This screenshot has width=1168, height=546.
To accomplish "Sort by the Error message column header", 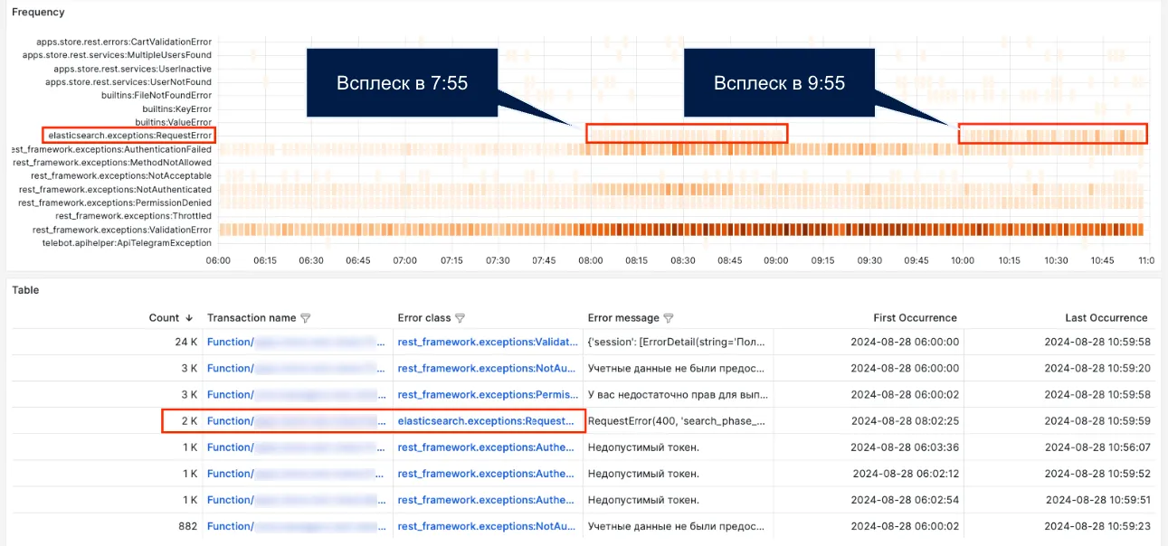I will pos(623,318).
